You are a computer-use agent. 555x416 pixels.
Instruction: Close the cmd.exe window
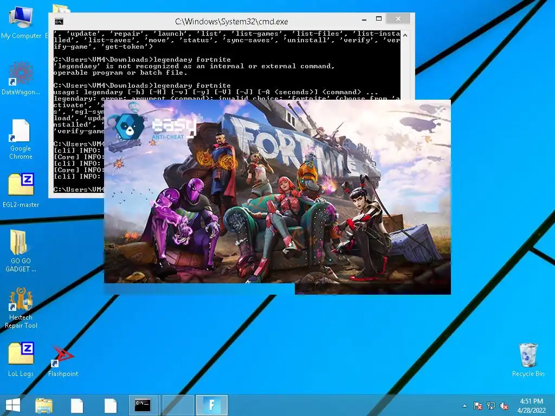coord(398,19)
